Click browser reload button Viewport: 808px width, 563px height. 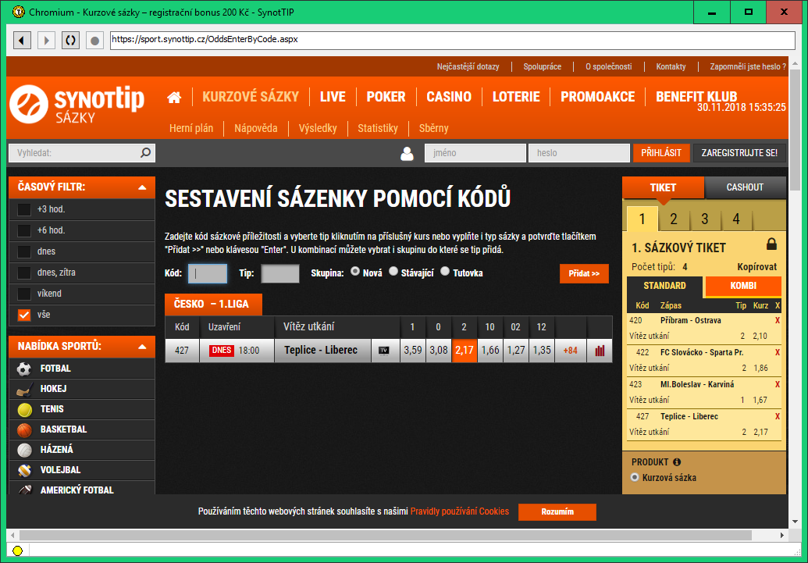tap(70, 41)
